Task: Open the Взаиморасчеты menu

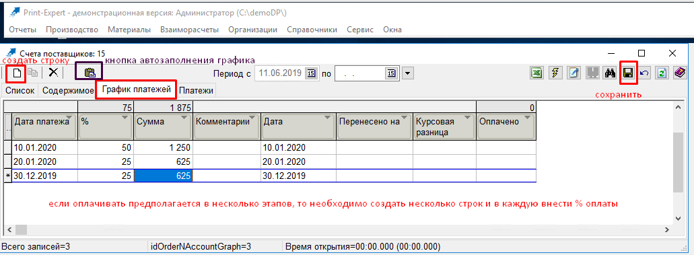Action: pos(189,30)
